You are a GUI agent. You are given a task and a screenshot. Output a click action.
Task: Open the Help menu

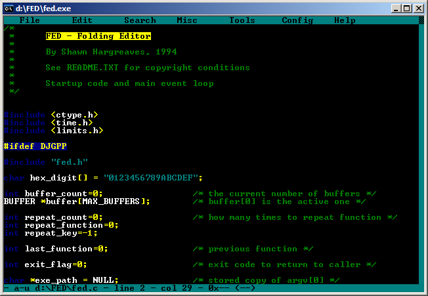tap(345, 20)
